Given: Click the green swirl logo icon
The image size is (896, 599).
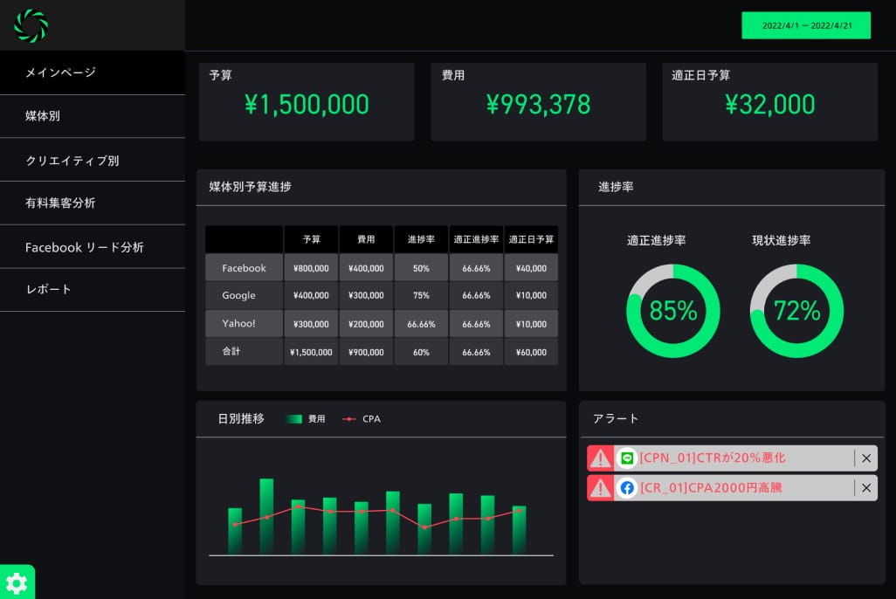Looking at the screenshot, I should [x=31, y=25].
